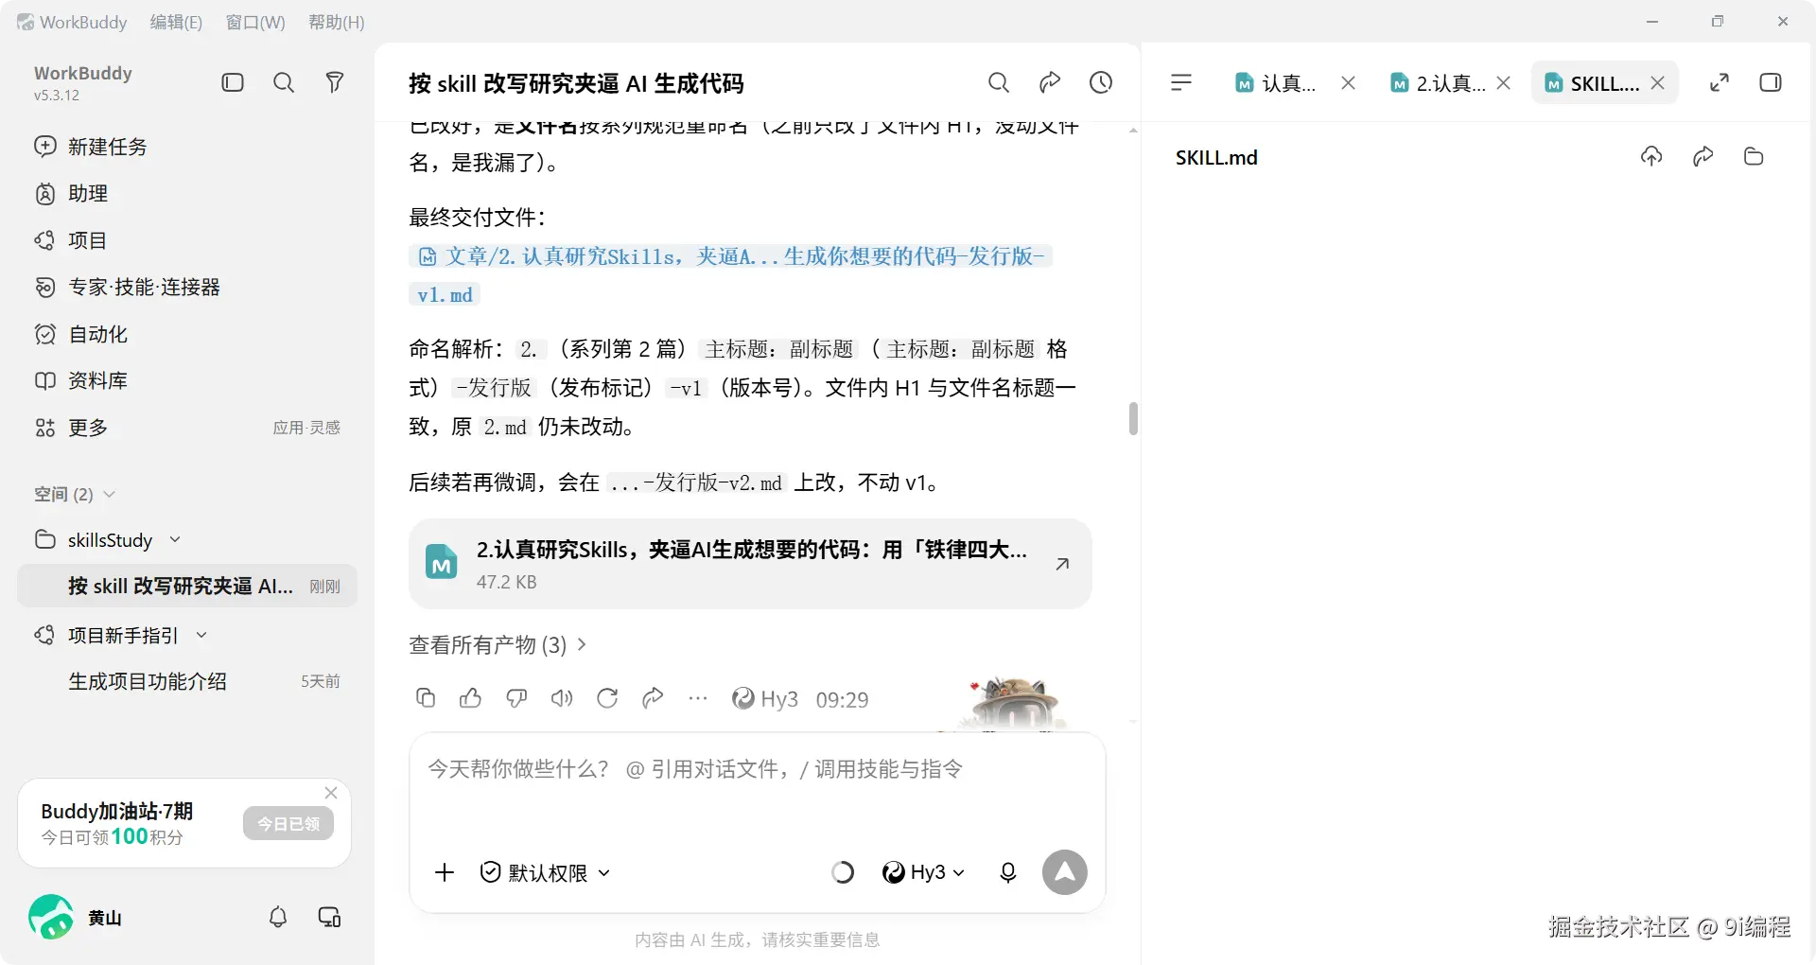Switch to the 2.认真... file tab
The image size is (1816, 965).
pyautogui.click(x=1438, y=83)
